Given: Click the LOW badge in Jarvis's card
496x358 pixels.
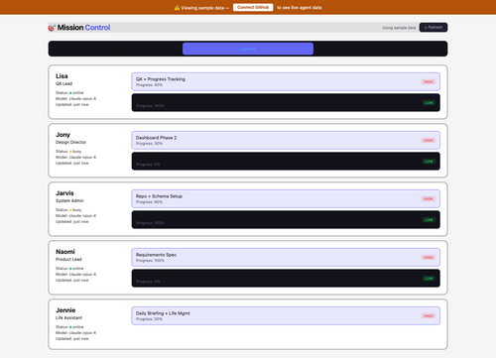Looking at the screenshot, I should point(429,220).
